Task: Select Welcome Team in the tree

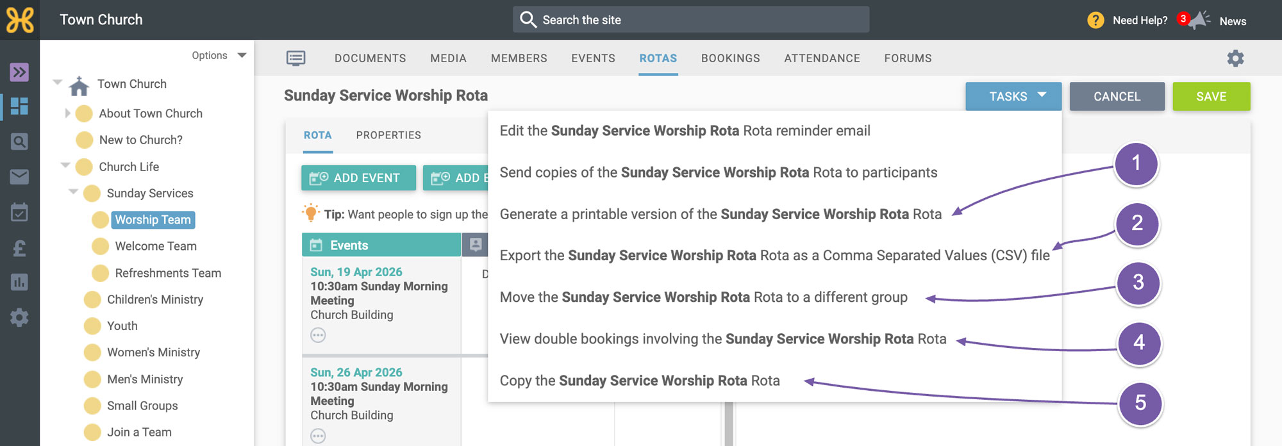Action: (156, 246)
